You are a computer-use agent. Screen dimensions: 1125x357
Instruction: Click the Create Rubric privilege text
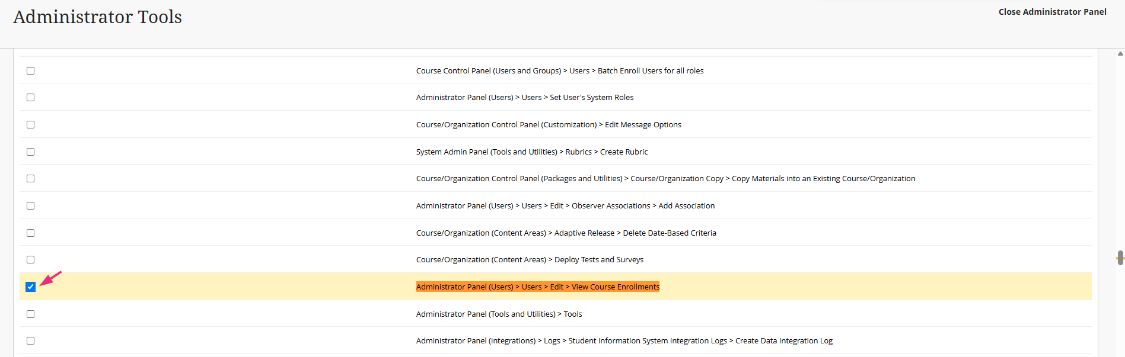tap(531, 152)
